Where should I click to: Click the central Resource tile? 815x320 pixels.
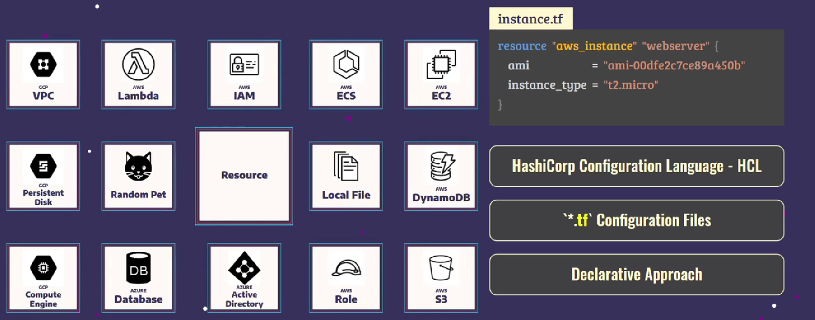244,176
